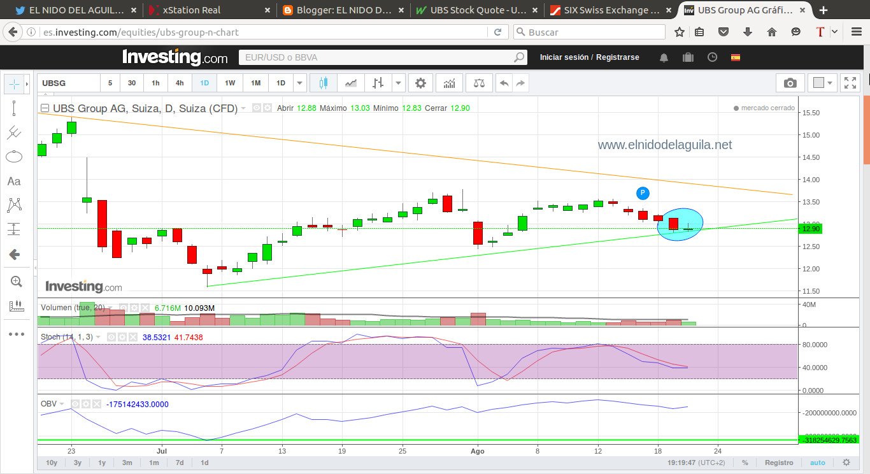Screen dimensions: 870x474
Task: Open the indicators button
Action: pos(449,83)
